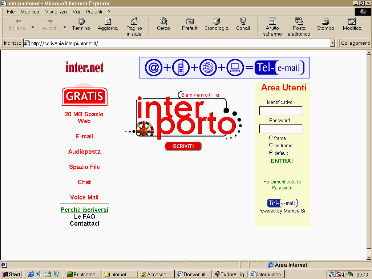Open the Visualizza menu
The width and height of the screenshot is (372, 279).
(x=56, y=12)
